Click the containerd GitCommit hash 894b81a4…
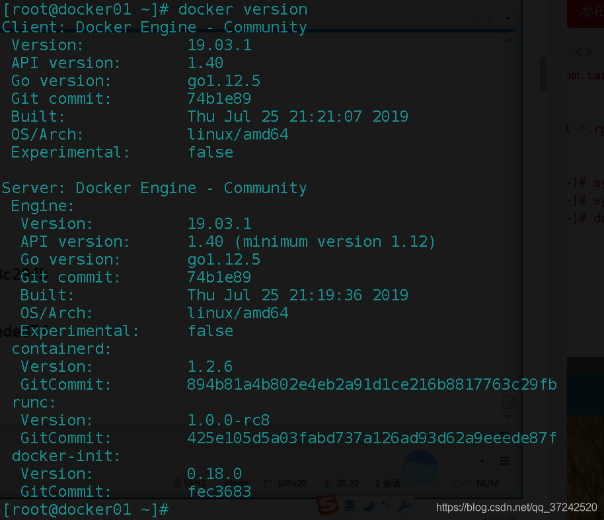 click(x=372, y=384)
